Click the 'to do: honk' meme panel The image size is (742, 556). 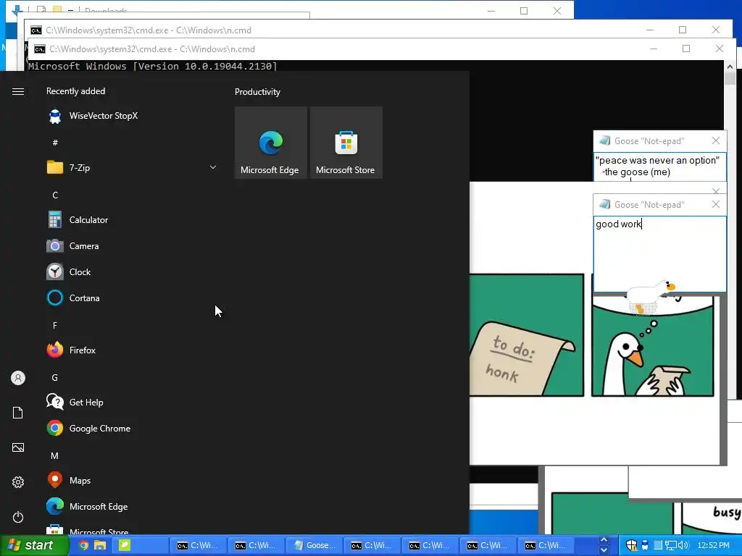(526, 334)
